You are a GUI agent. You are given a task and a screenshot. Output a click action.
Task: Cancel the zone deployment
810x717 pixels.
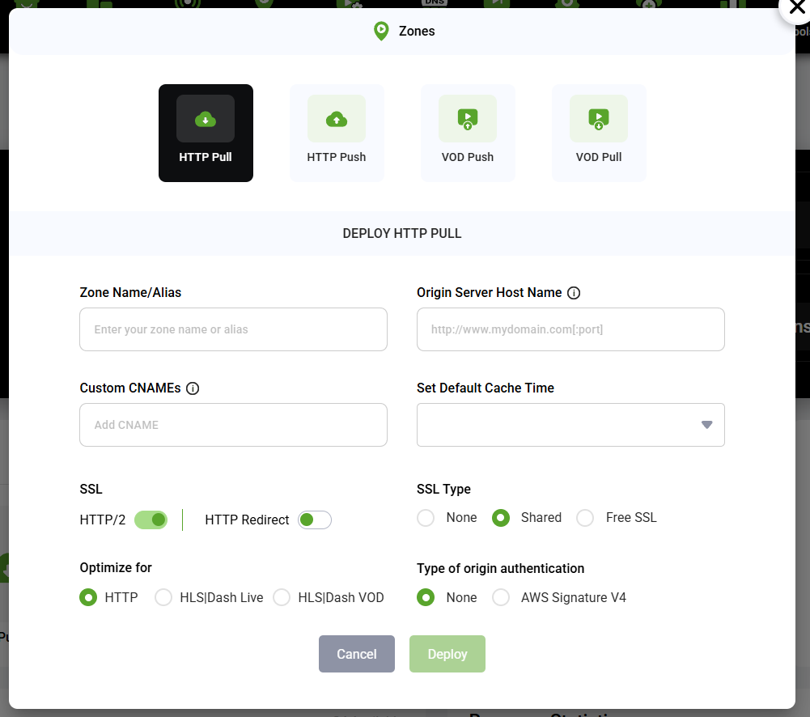(357, 654)
